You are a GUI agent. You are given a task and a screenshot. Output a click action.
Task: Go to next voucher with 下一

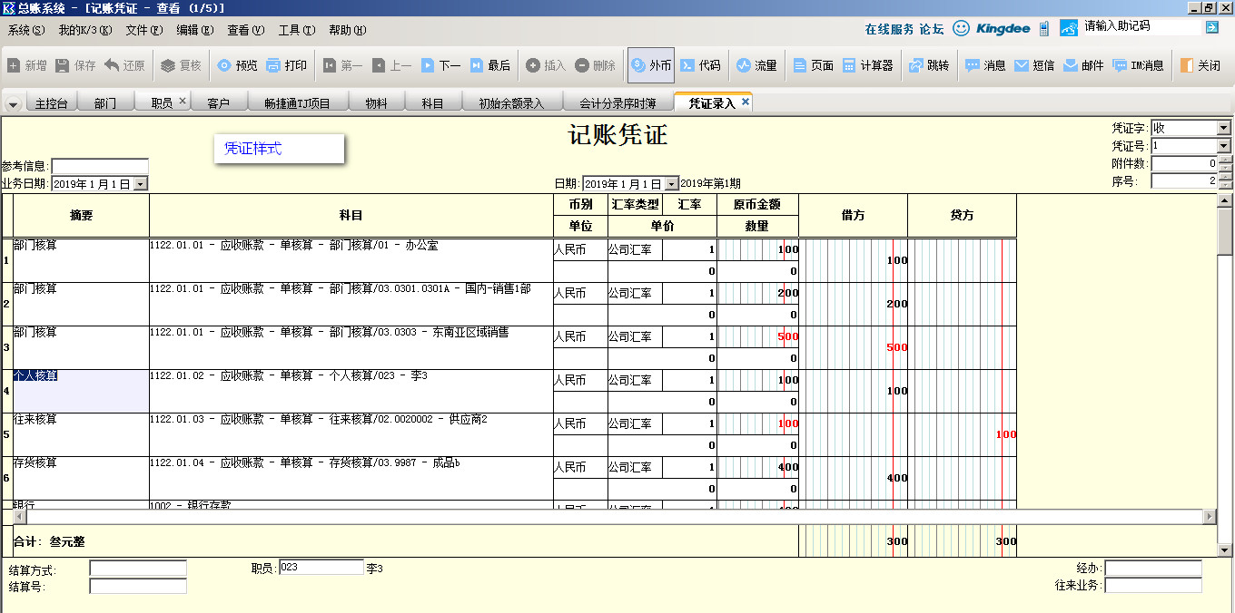pyautogui.click(x=440, y=65)
